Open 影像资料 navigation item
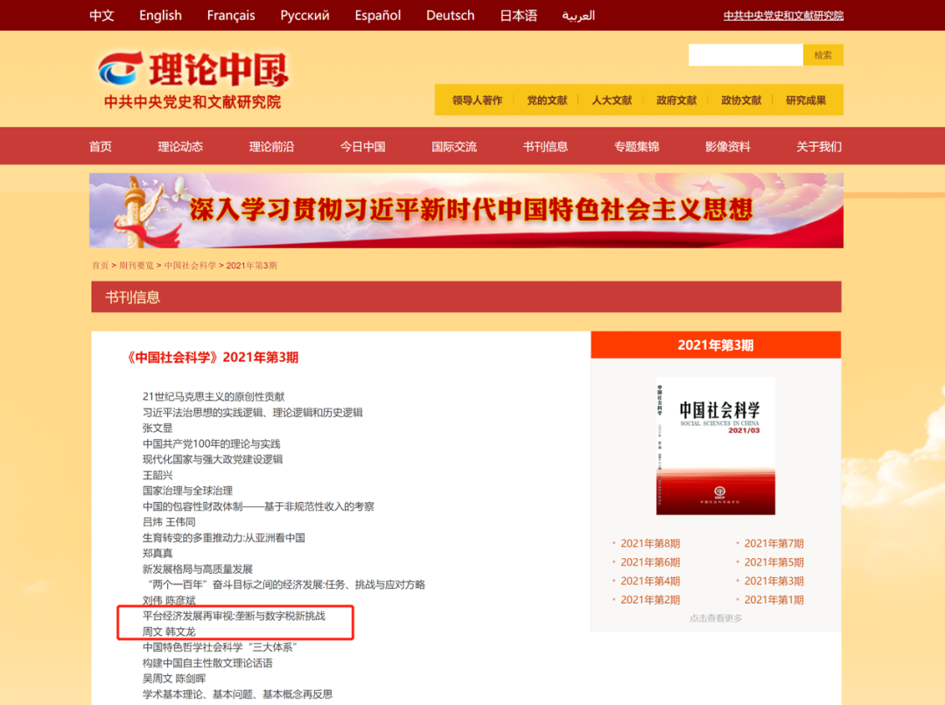 tap(727, 146)
